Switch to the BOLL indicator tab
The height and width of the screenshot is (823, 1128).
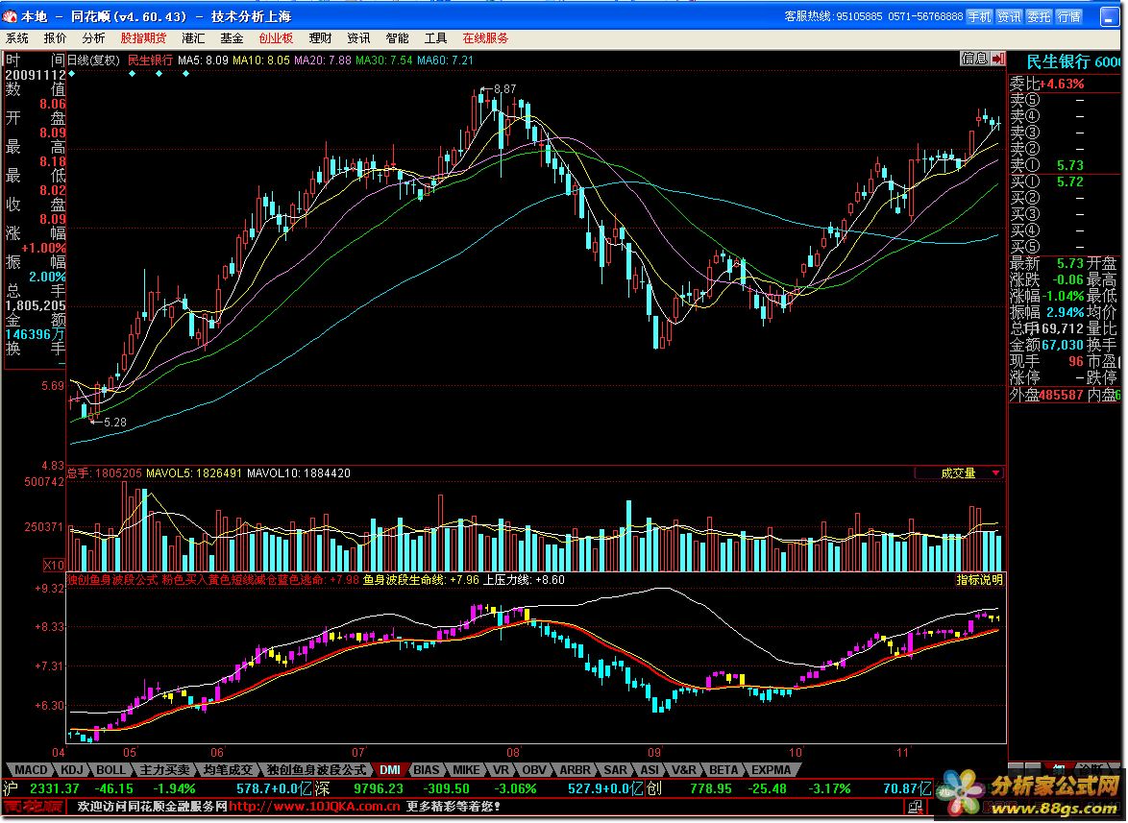click(110, 770)
